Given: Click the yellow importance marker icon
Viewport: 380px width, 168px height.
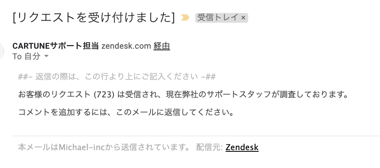Looking at the screenshot, I should click(185, 17).
